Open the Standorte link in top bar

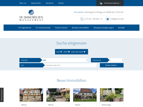(49, 3)
